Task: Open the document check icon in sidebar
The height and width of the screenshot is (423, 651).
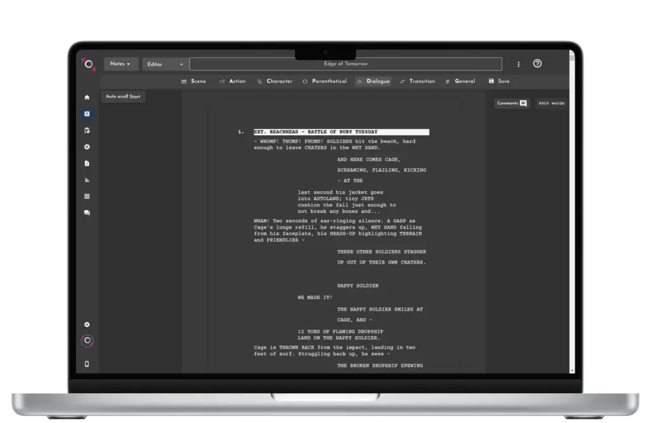Action: coord(86,163)
